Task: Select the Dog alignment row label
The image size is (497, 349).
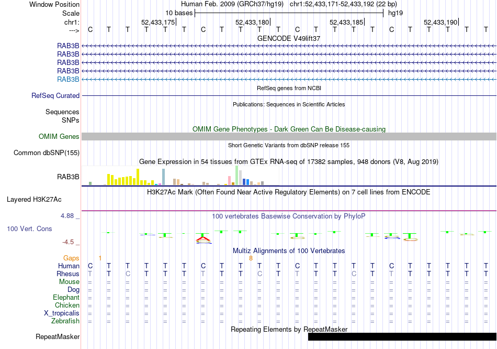Action: (x=74, y=290)
